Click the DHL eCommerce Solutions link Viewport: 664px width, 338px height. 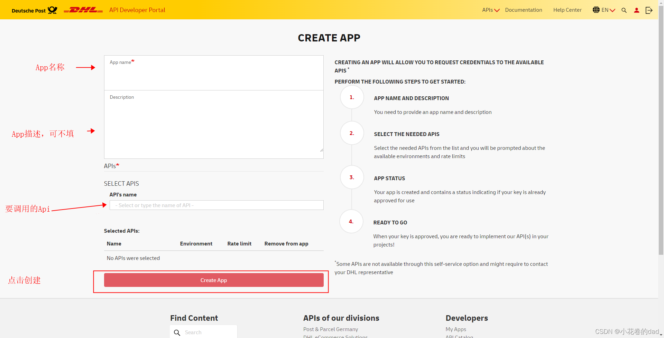pyautogui.click(x=335, y=336)
